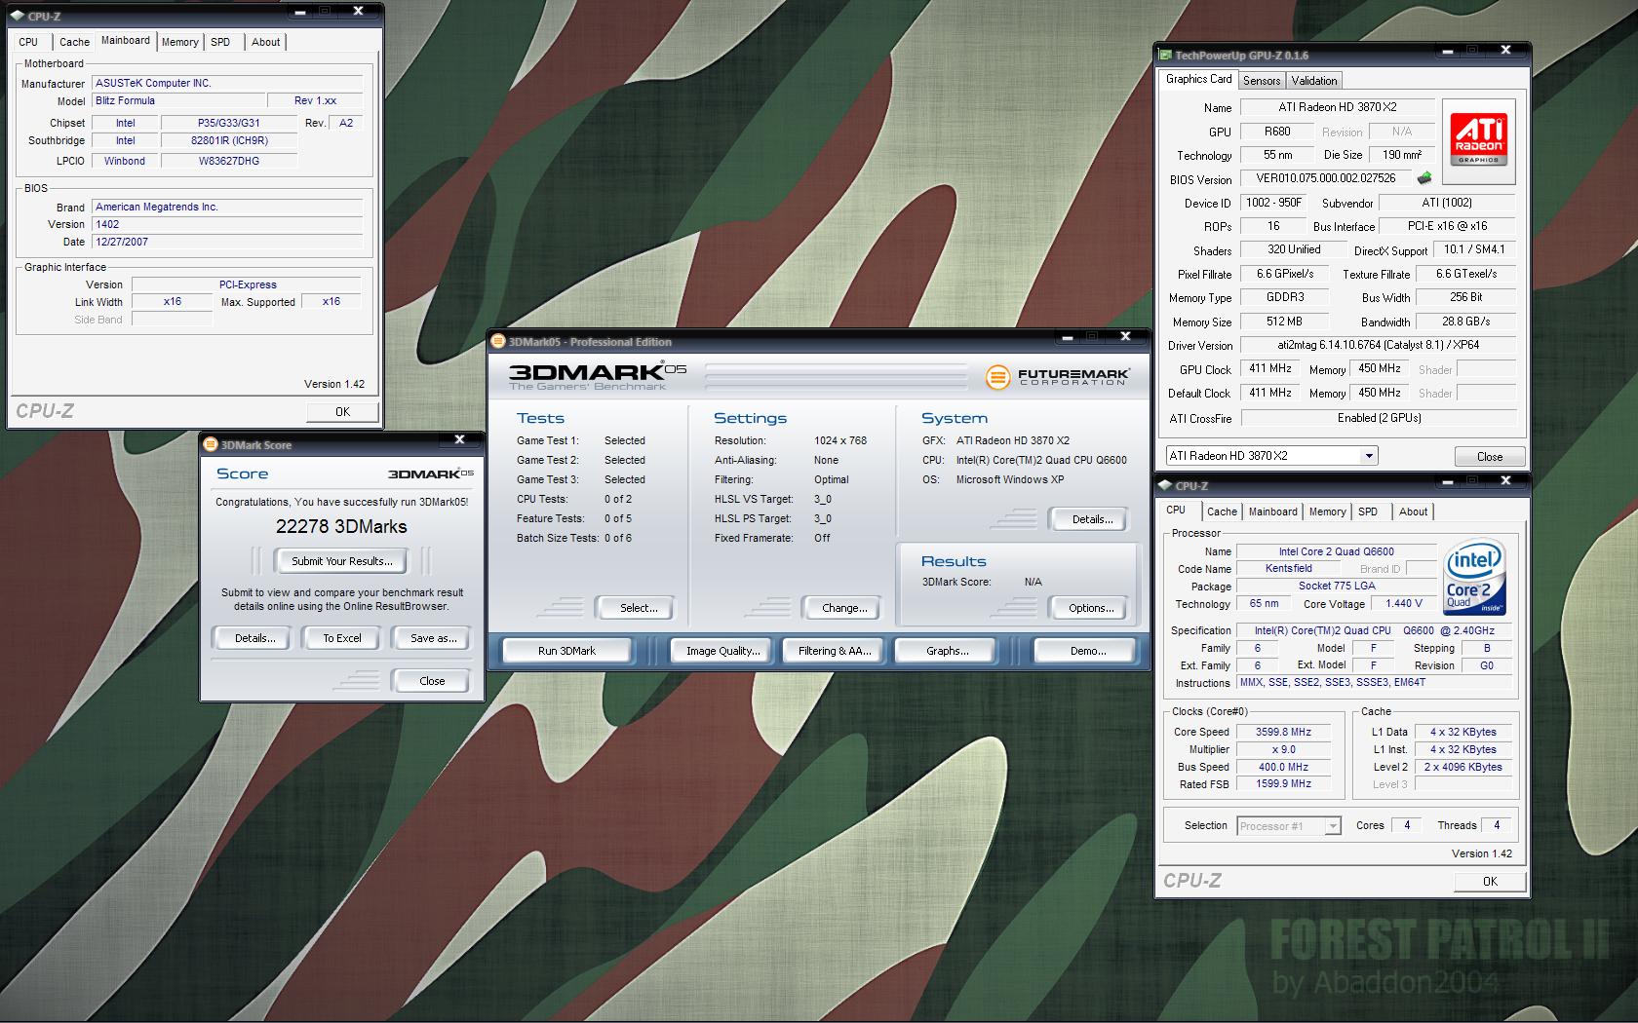Click the Level 2 cache 2 x 4096 KBytes value

1462,768
